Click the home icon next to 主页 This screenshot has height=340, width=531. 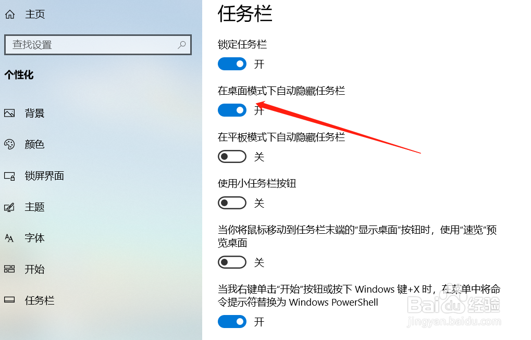[10, 14]
